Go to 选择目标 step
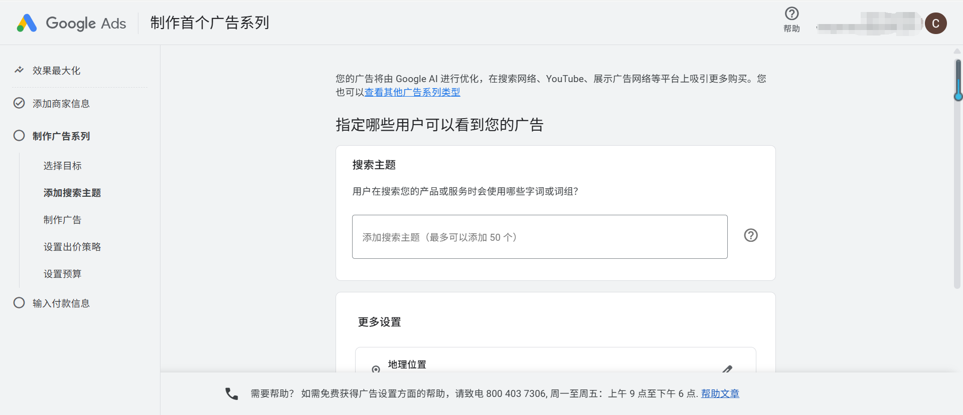 [62, 166]
